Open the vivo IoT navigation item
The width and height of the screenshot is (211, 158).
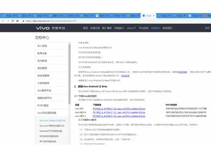tap(131, 28)
